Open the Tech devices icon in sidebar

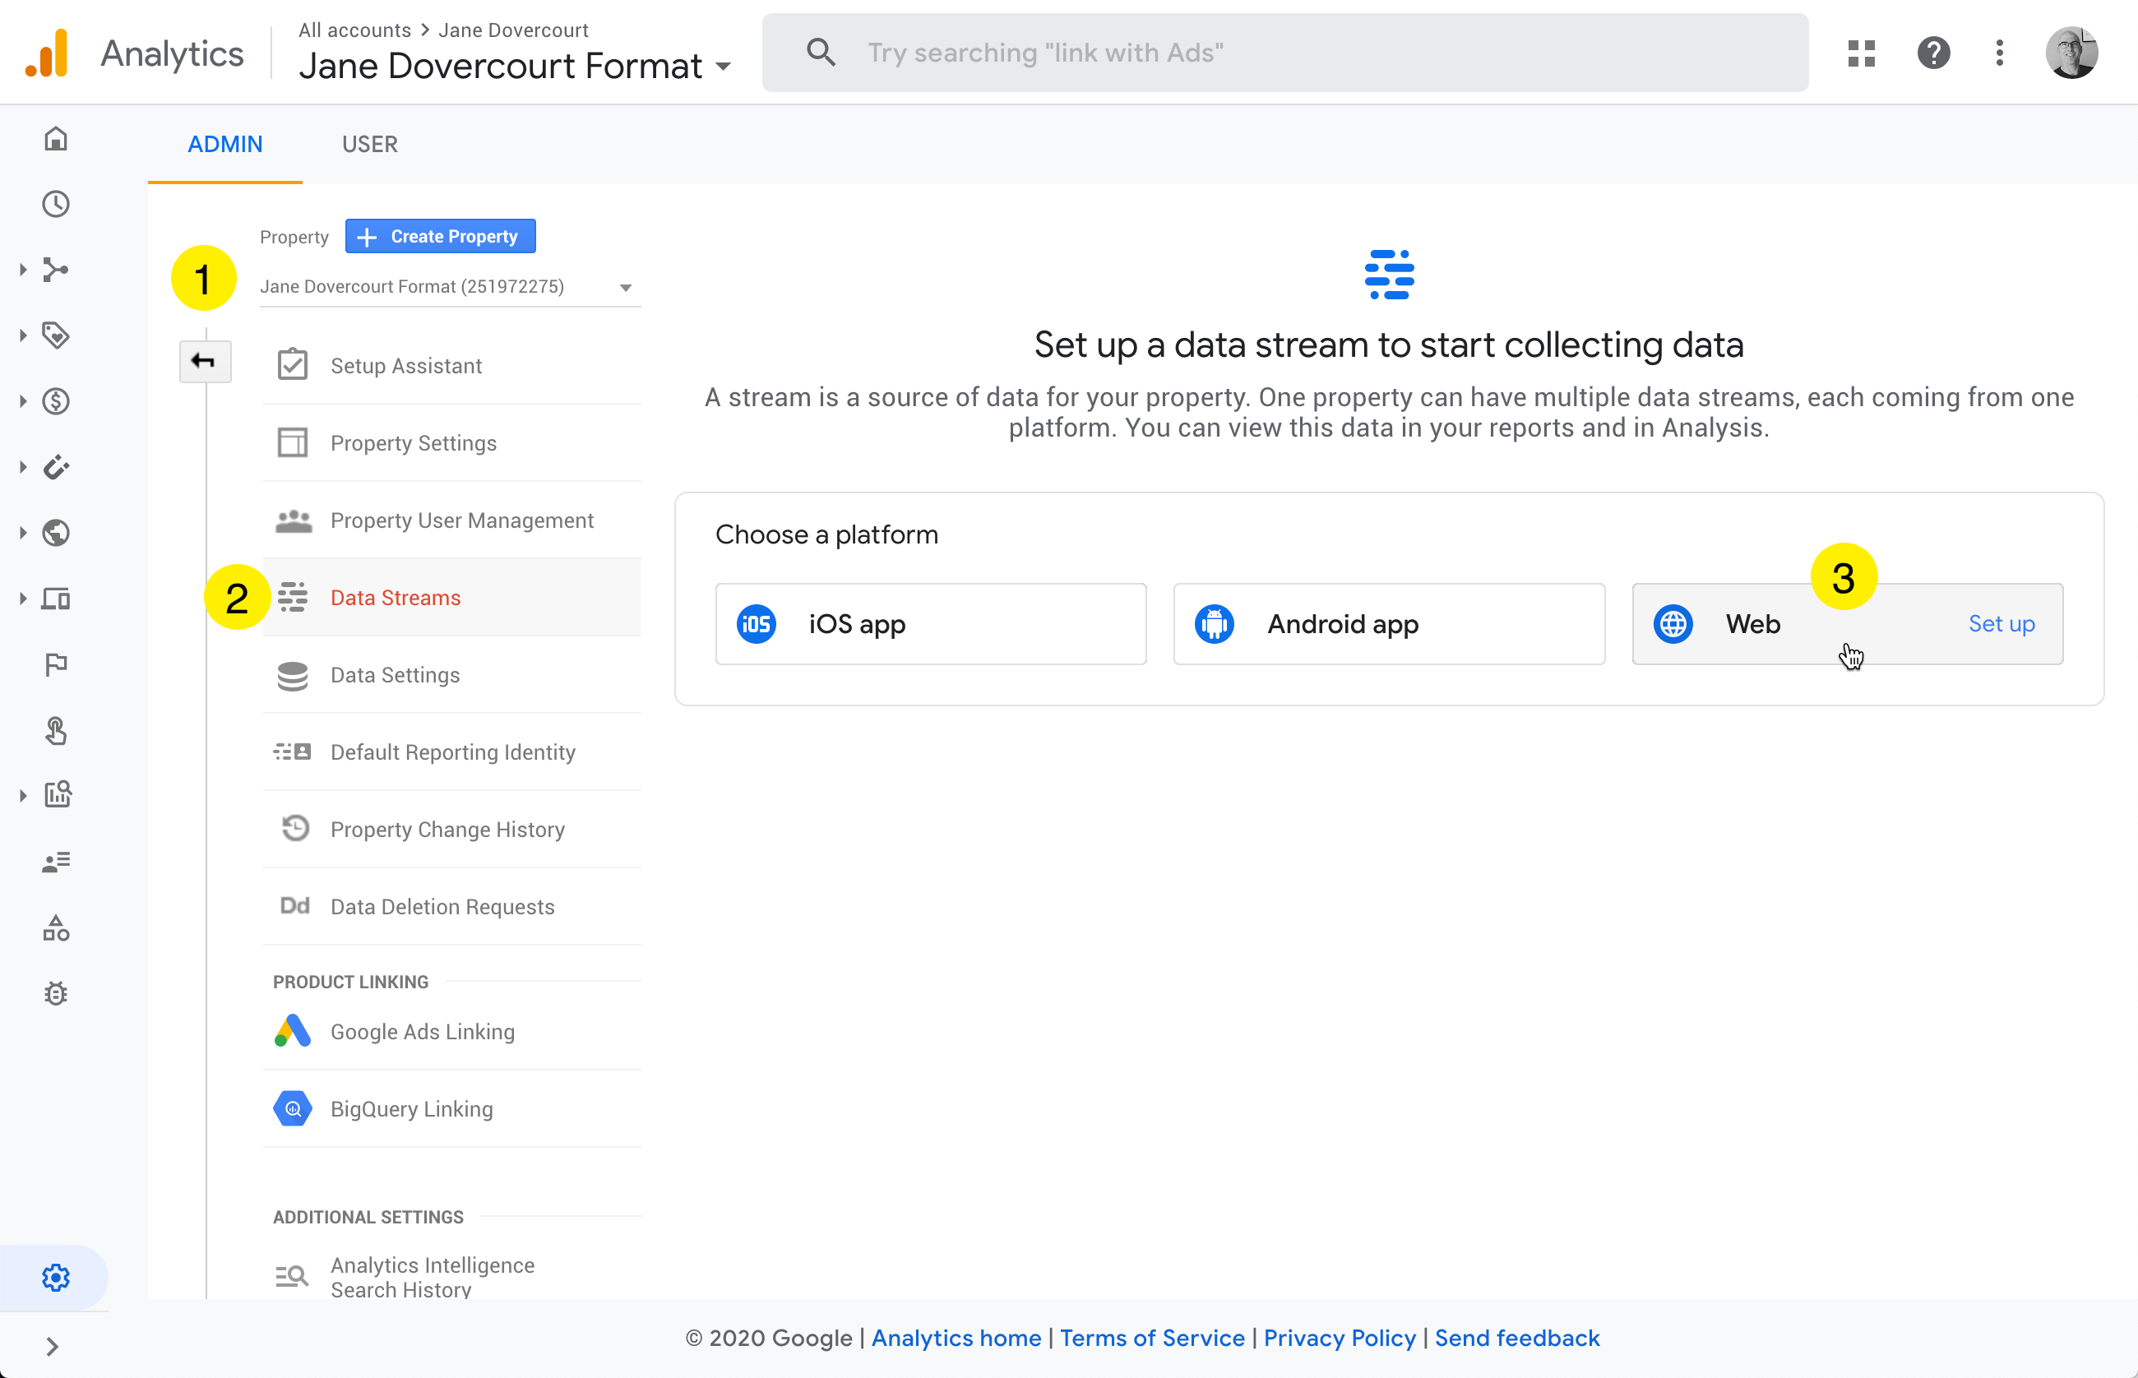pyautogui.click(x=55, y=599)
